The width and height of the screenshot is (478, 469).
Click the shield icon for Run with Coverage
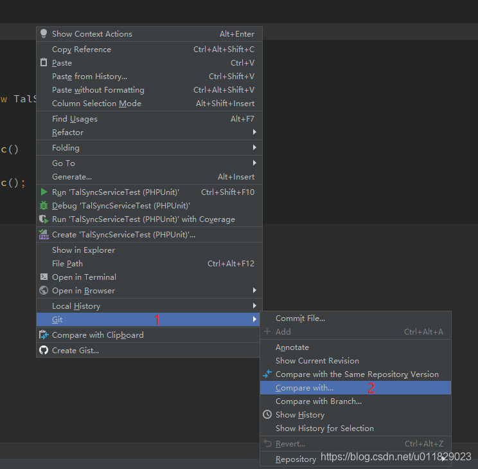[44, 219]
